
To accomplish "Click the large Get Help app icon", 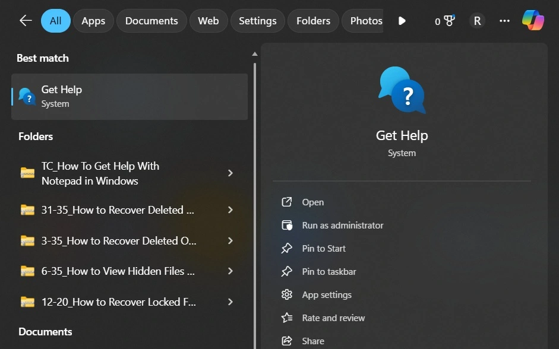I will (x=402, y=90).
